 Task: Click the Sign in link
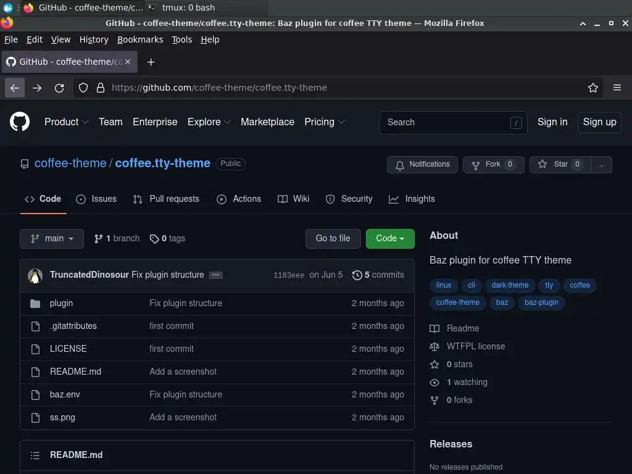point(552,122)
